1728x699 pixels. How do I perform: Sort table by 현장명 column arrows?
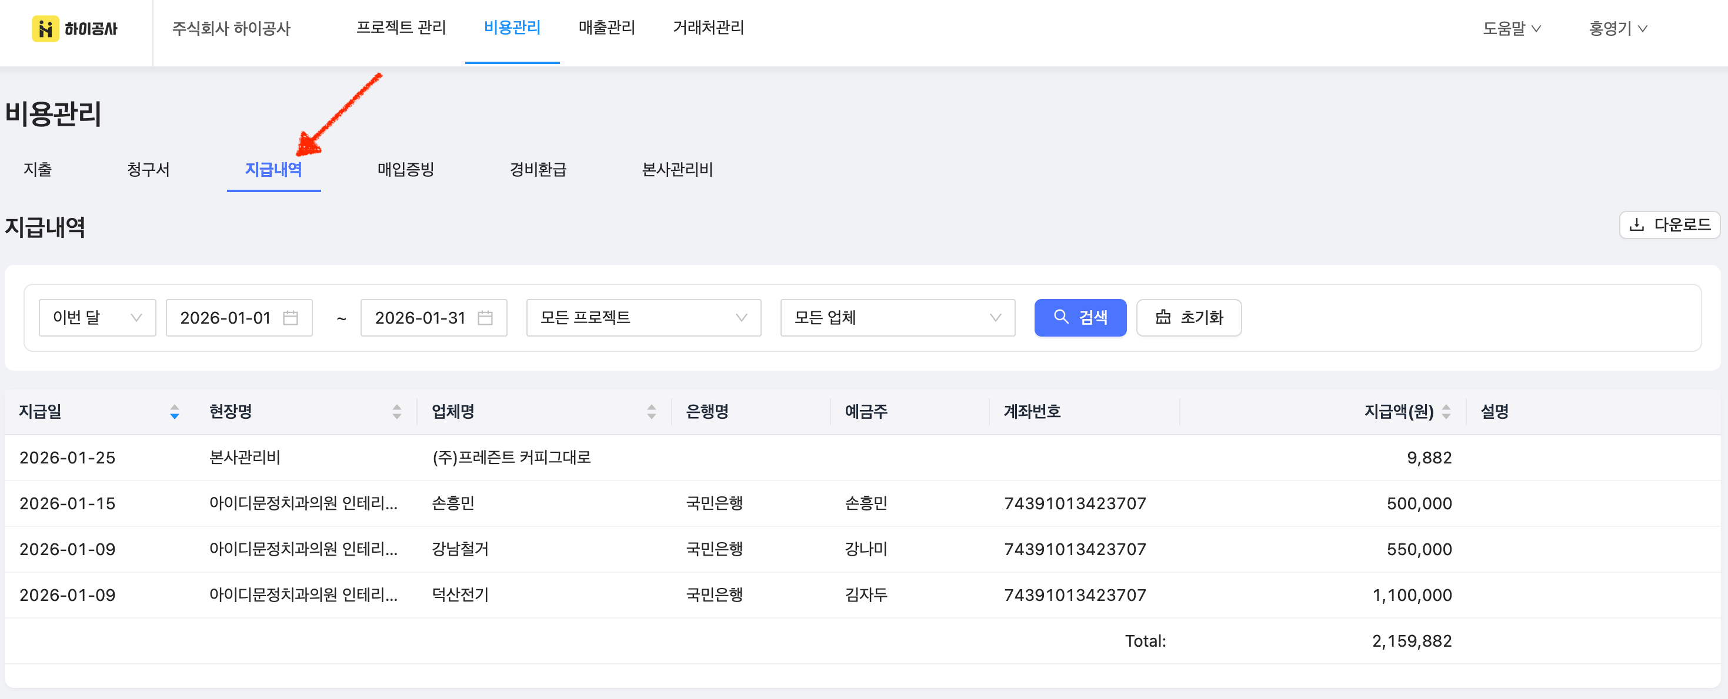point(397,412)
